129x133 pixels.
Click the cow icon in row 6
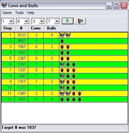coord(62,64)
